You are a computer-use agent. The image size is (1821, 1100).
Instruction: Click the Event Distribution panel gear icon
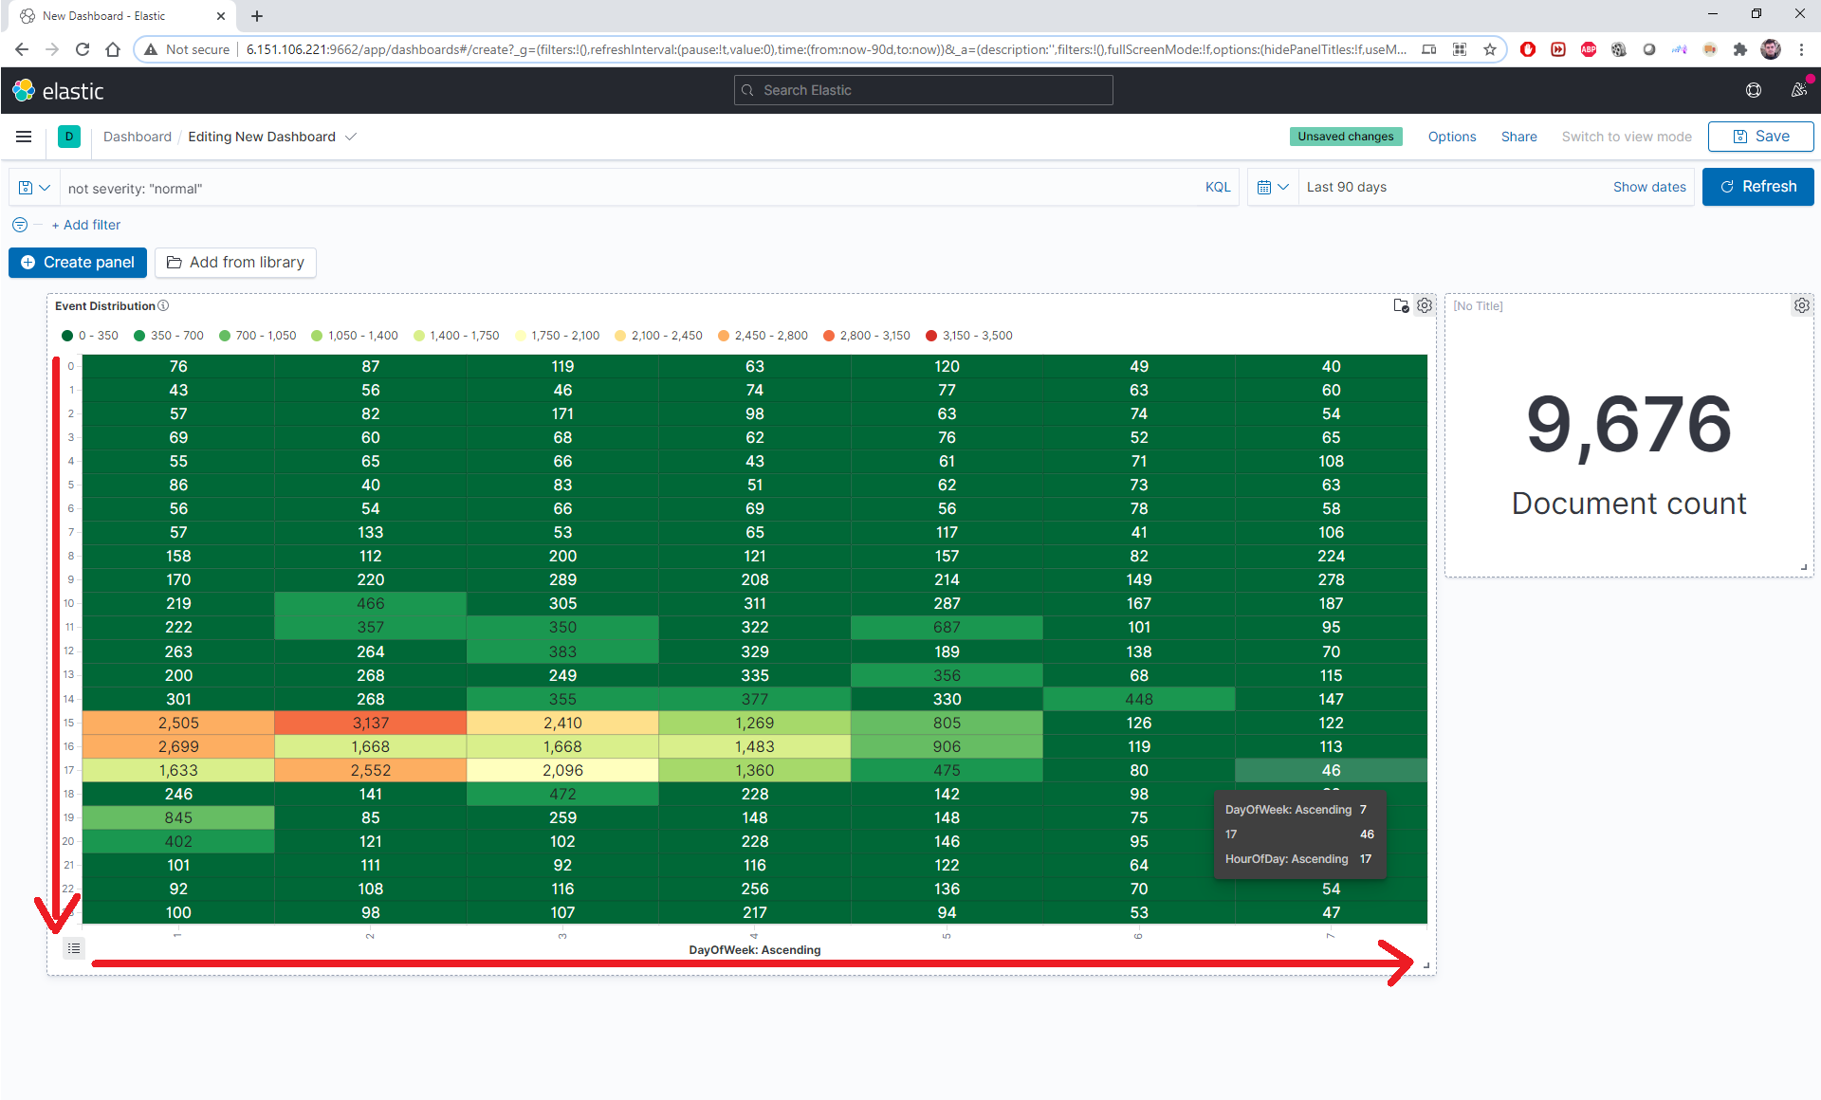[1425, 305]
